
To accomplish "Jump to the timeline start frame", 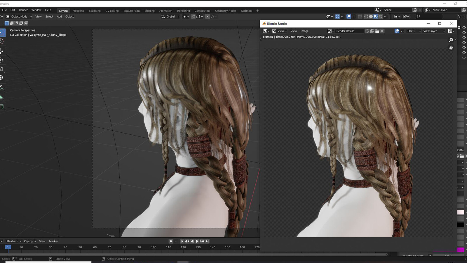I will 182,241.
